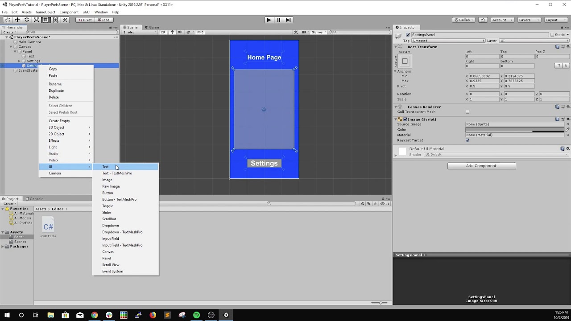Image resolution: width=571 pixels, height=321 pixels.
Task: Open the Layer dropdown showing UI
Action: 534,41
